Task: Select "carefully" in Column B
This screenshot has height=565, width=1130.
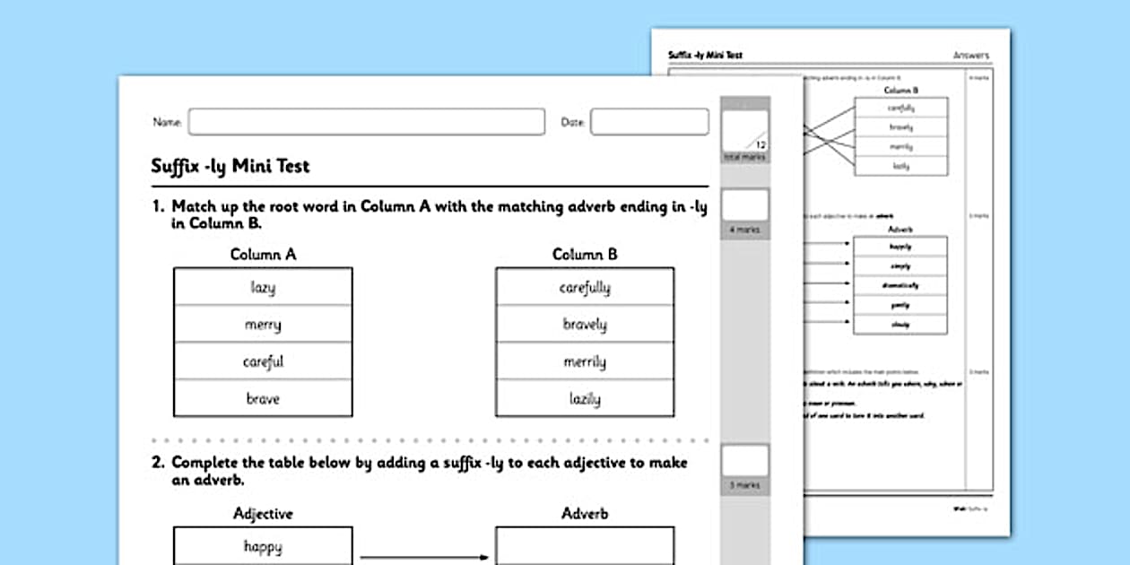Action: pos(584,286)
